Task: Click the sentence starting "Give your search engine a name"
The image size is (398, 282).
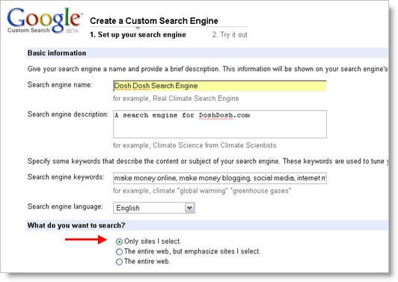Action: (208, 69)
